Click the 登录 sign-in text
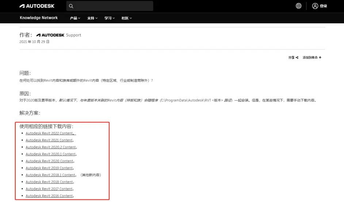 [324, 6]
